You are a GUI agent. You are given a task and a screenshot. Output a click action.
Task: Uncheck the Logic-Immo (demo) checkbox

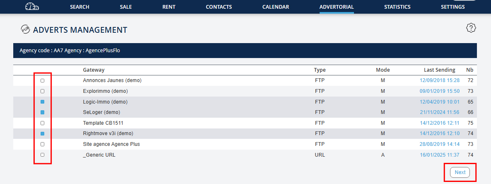42,102
